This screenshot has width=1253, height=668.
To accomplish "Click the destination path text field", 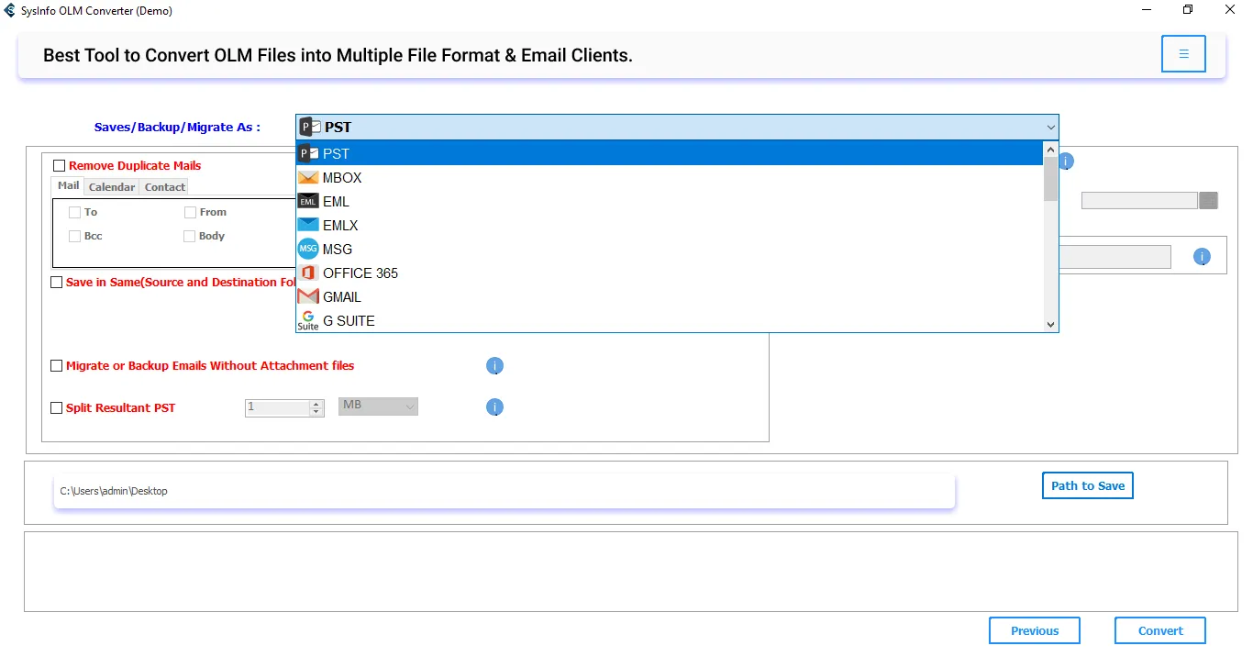I will coord(504,491).
